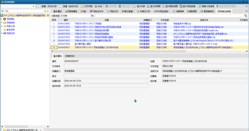
Task: Open the 问题清单 tab
Action: (x=178, y=11)
